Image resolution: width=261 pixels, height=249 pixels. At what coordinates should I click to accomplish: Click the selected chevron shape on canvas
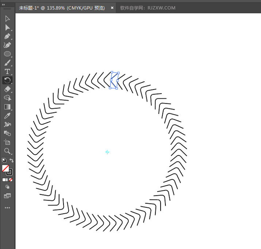click(x=114, y=80)
